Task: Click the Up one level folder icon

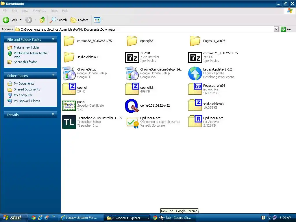Action: (42, 20)
